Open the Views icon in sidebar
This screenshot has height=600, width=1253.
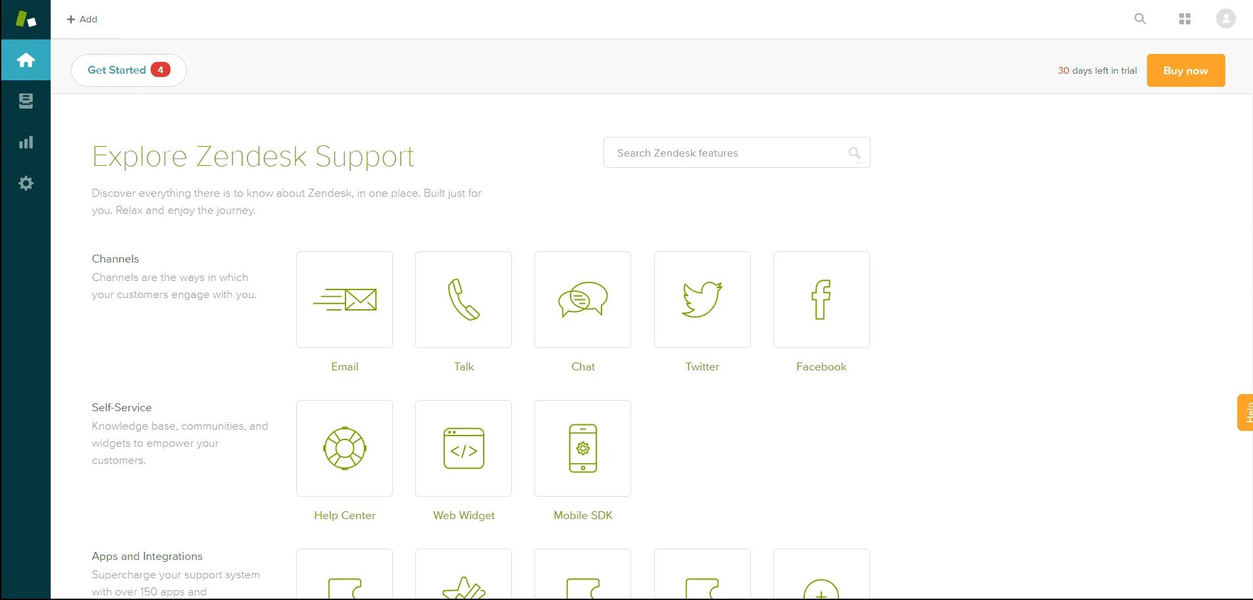coord(26,101)
